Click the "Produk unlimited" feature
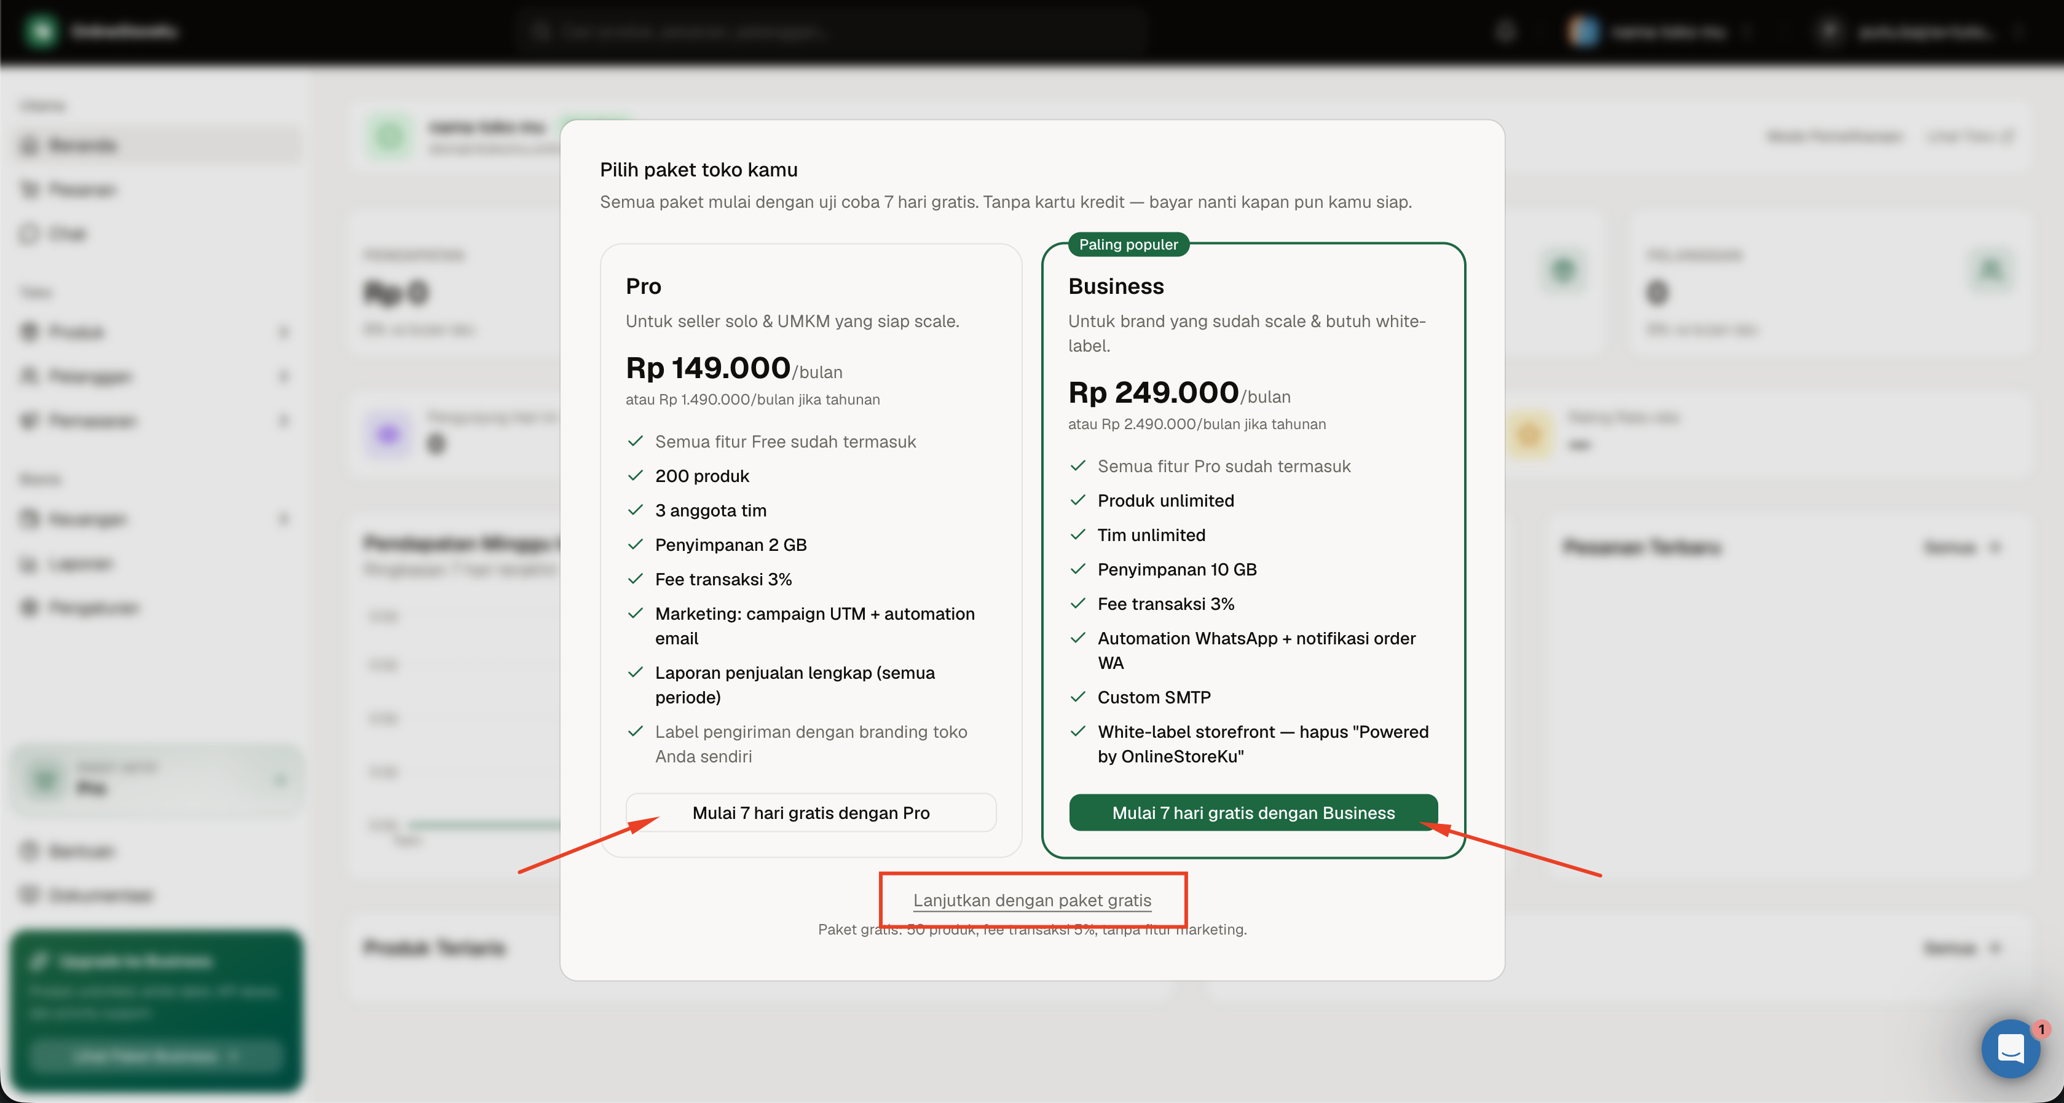Viewport: 2064px width, 1103px height. (x=1166, y=501)
